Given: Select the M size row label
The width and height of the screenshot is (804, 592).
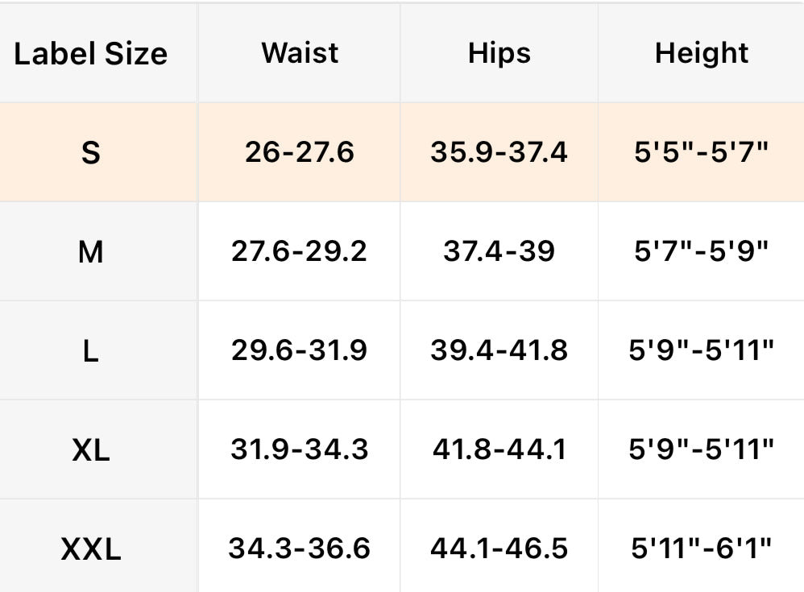Looking at the screenshot, I should pos(91,252).
